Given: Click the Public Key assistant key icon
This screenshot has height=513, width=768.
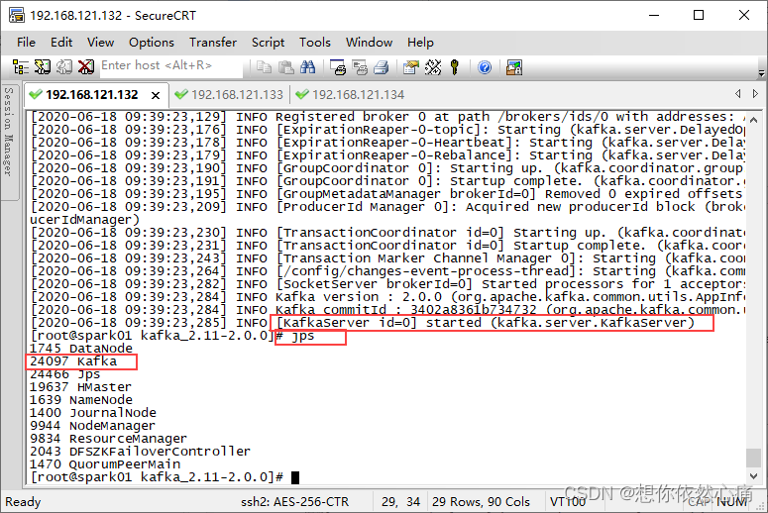Looking at the screenshot, I should (x=455, y=67).
